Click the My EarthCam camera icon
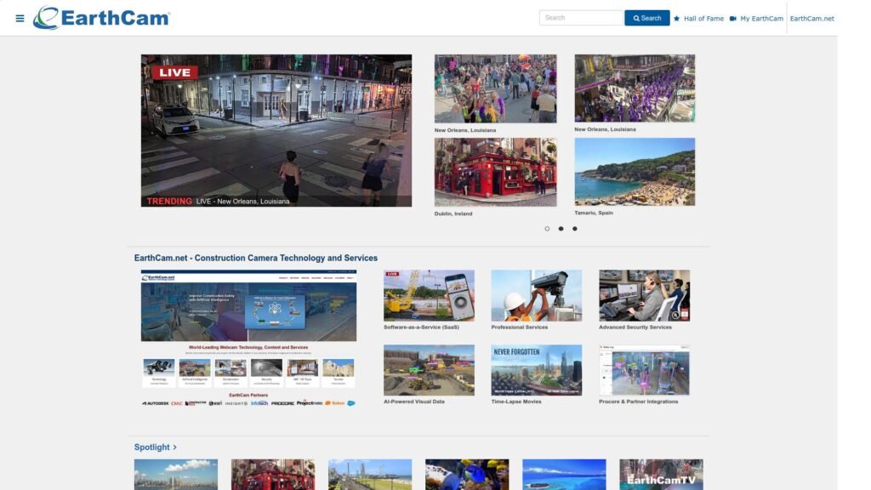871x490 pixels. pyautogui.click(x=732, y=19)
